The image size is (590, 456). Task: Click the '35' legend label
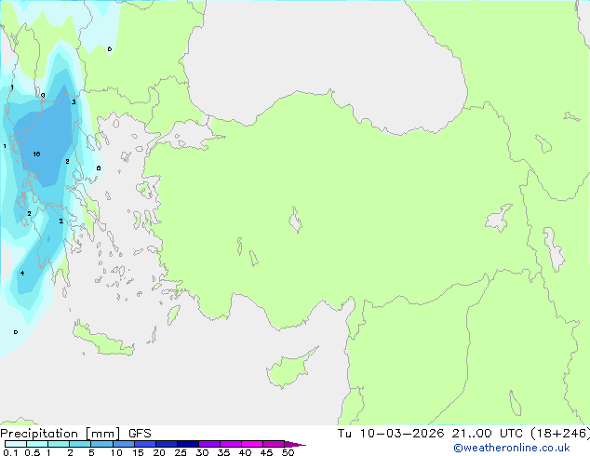[223, 452]
